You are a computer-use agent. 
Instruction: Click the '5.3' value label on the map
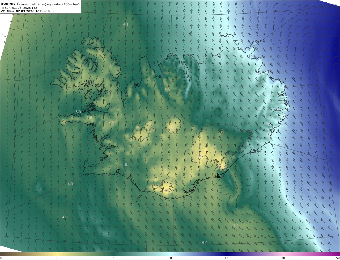tap(78, 112)
